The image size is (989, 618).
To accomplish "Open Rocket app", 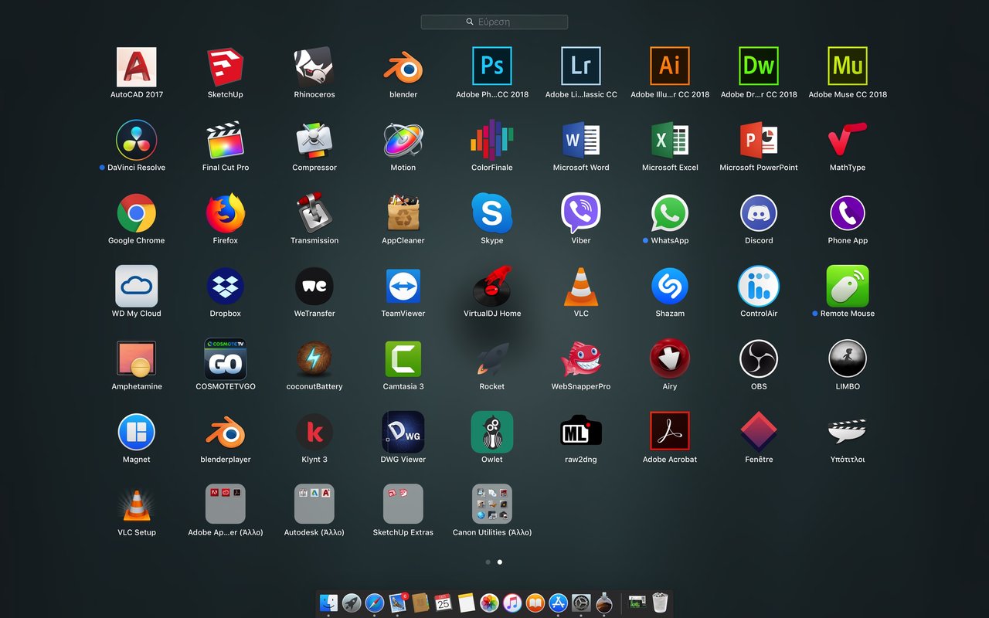I will point(492,359).
